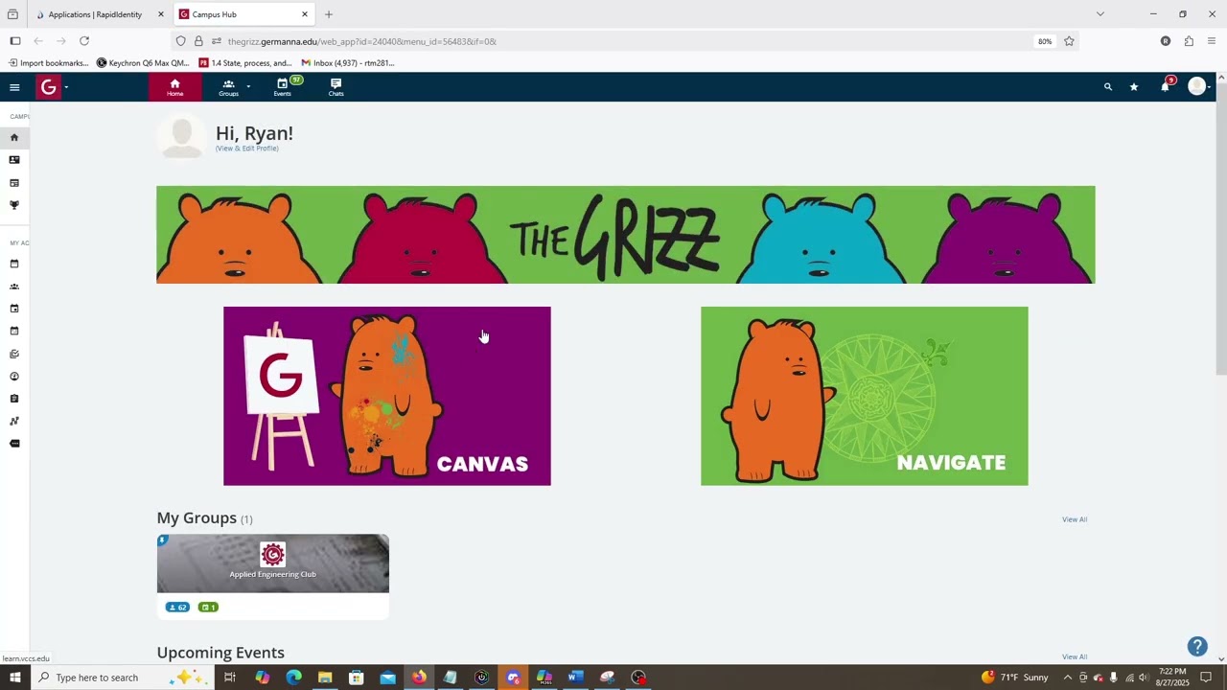Click View All next to My Groups
1227x690 pixels.
[x=1075, y=519]
